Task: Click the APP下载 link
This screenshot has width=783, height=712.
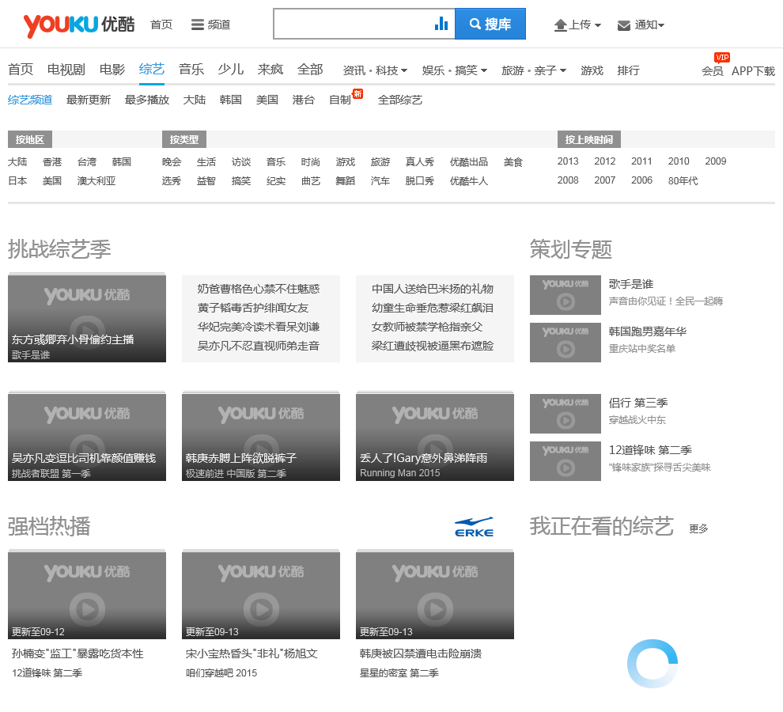Action: click(x=753, y=71)
